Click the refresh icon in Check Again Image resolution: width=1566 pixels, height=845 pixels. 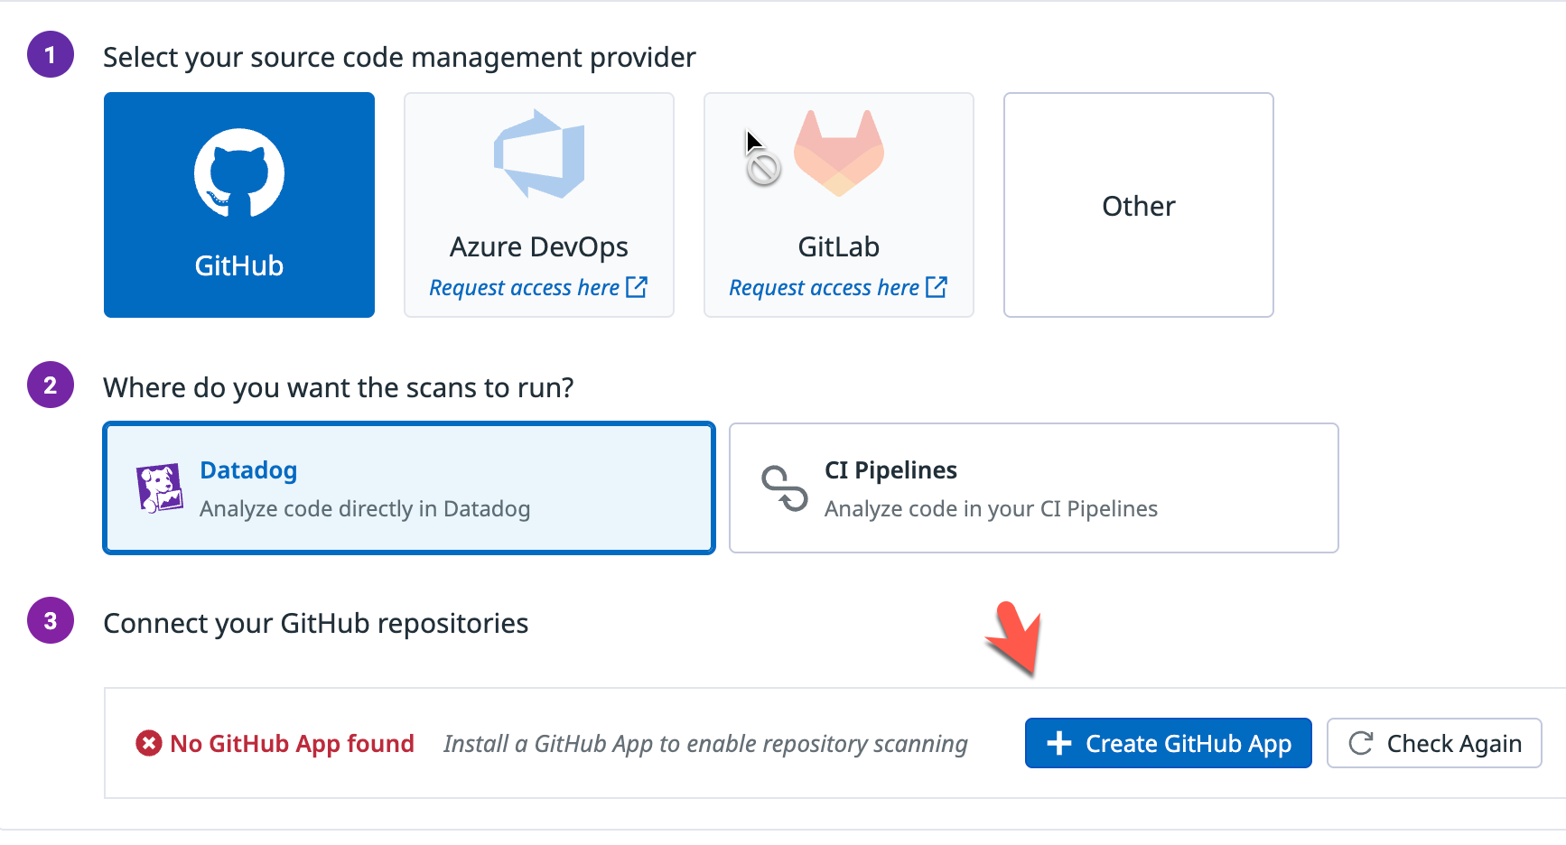pos(1361,743)
